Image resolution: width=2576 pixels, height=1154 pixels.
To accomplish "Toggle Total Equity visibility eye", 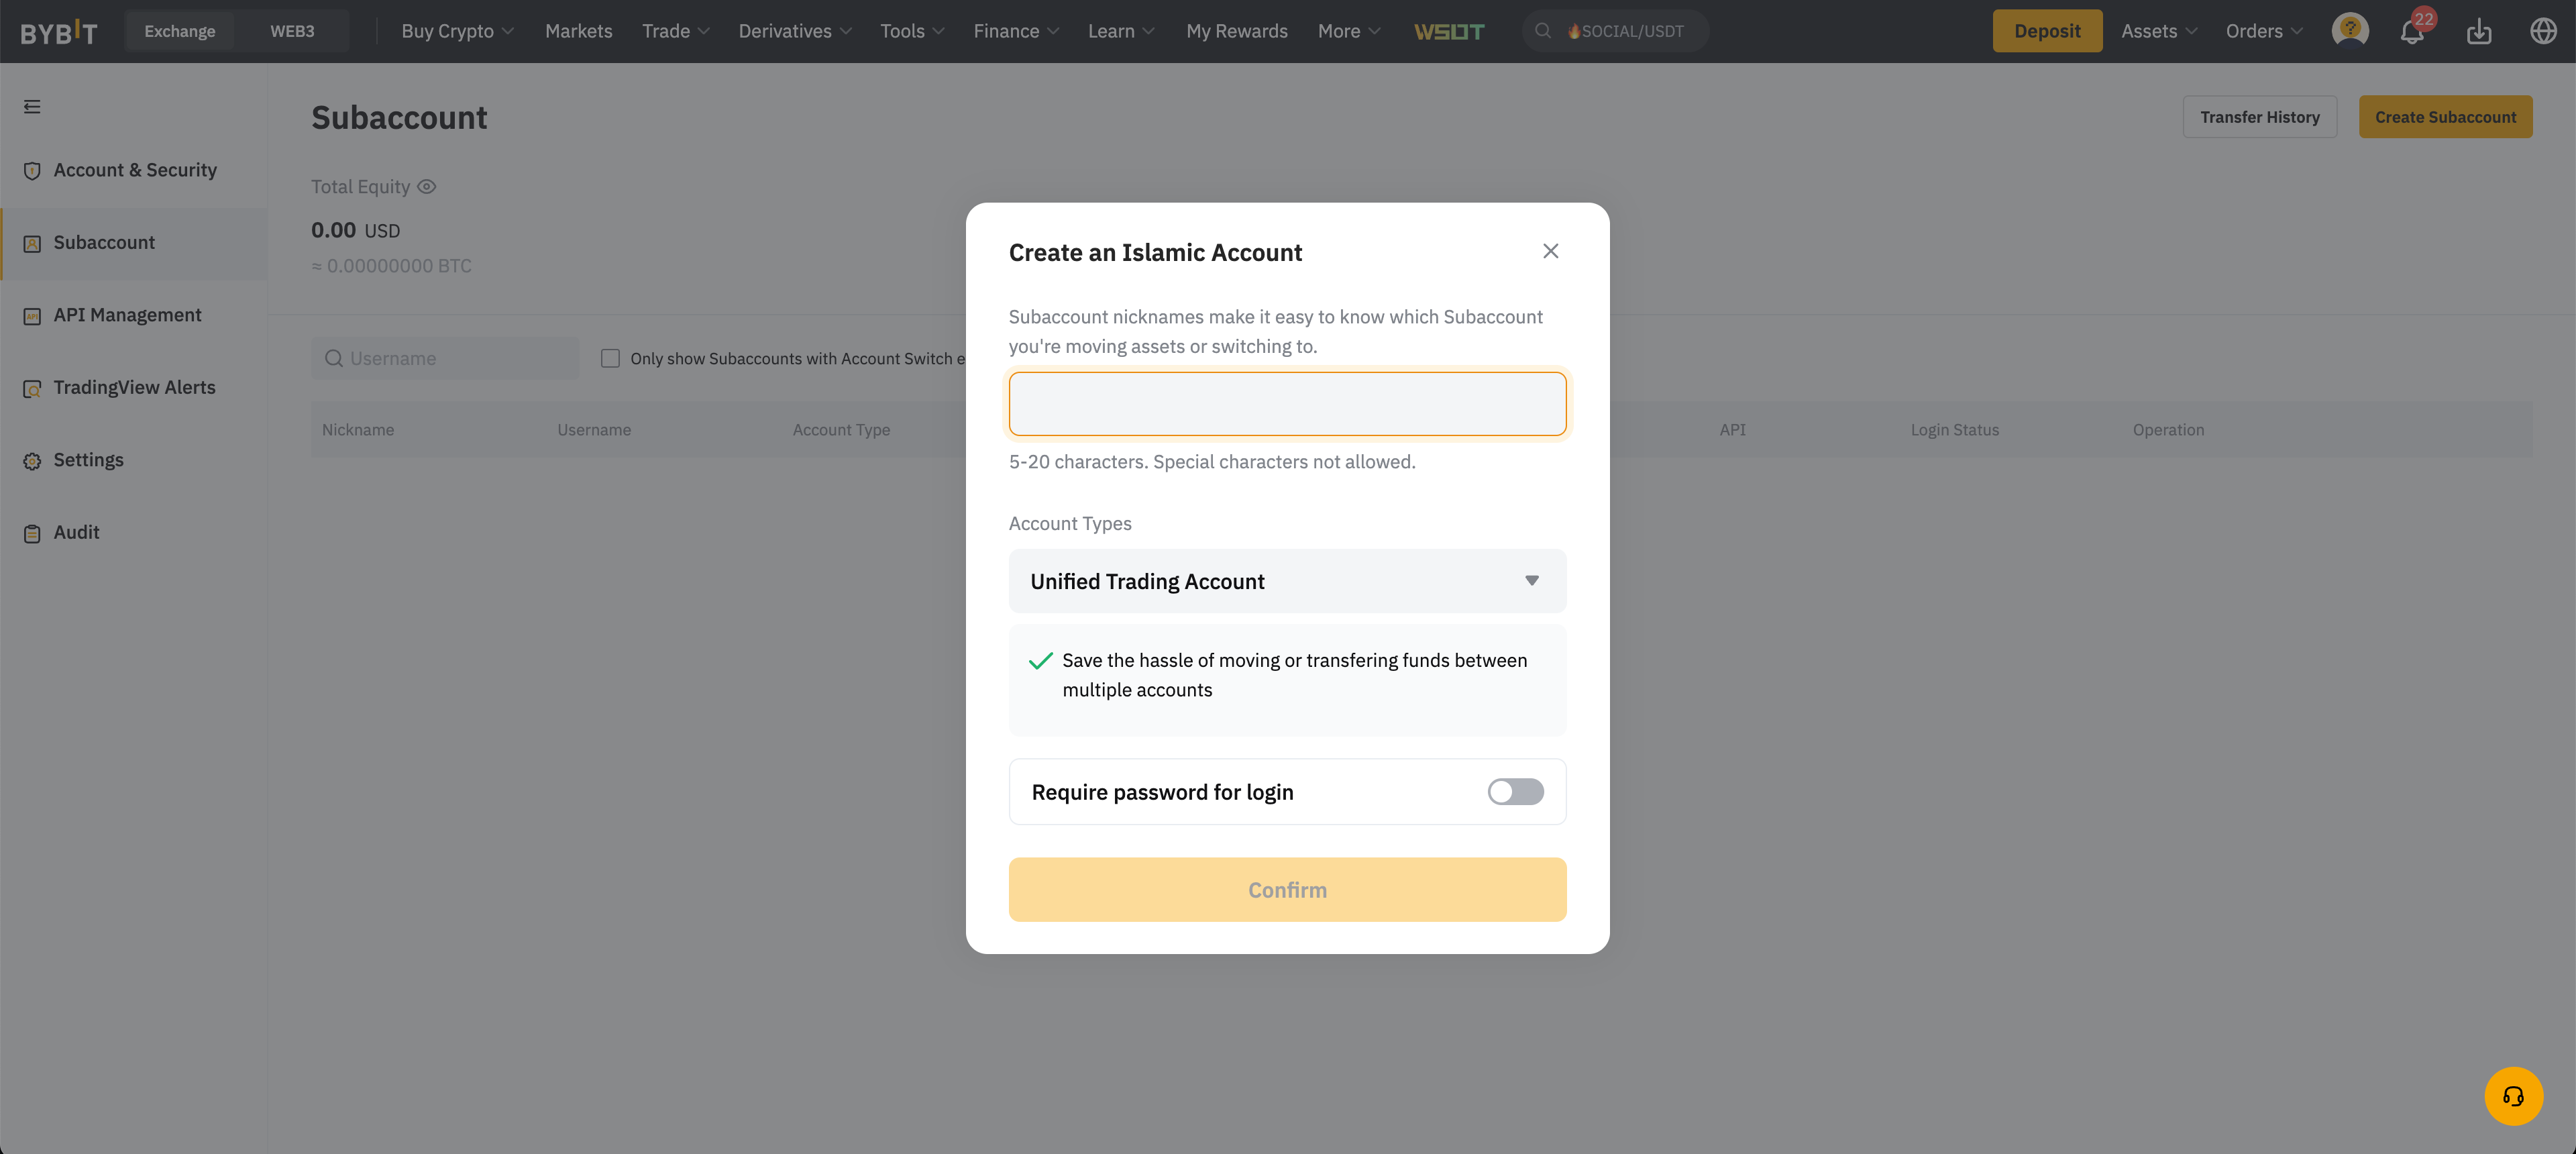I will pos(427,187).
